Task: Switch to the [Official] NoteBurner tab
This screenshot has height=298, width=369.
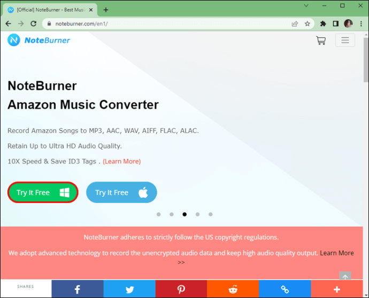Action: (x=50, y=10)
